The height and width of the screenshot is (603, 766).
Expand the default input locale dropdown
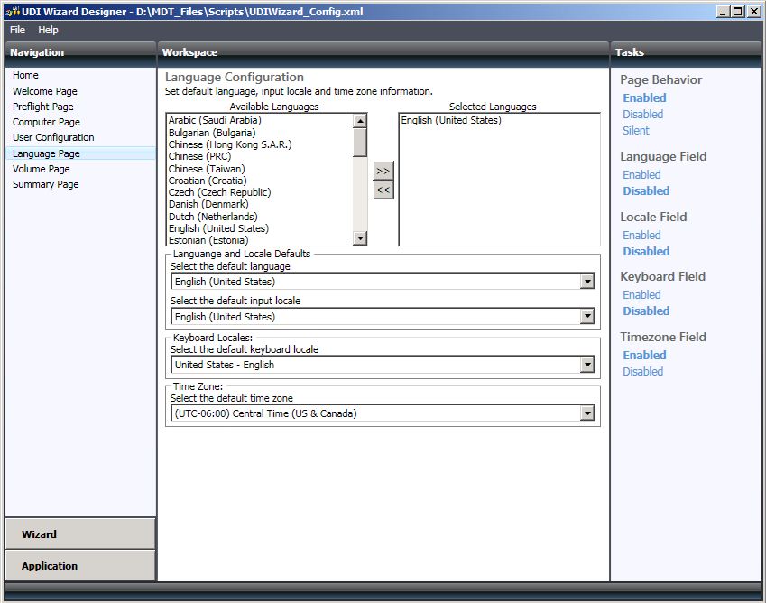[x=587, y=317]
